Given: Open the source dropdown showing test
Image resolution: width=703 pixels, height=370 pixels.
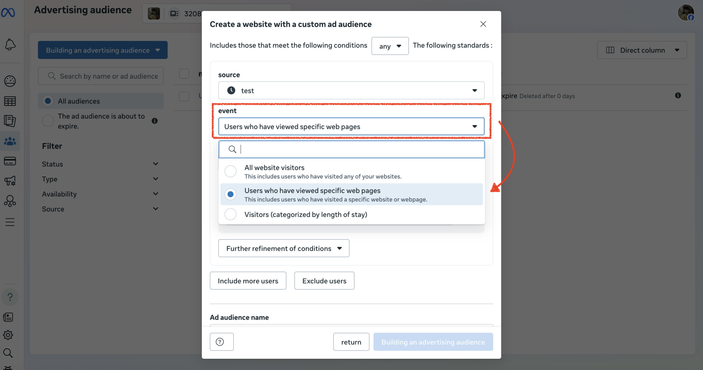Looking at the screenshot, I should [351, 90].
